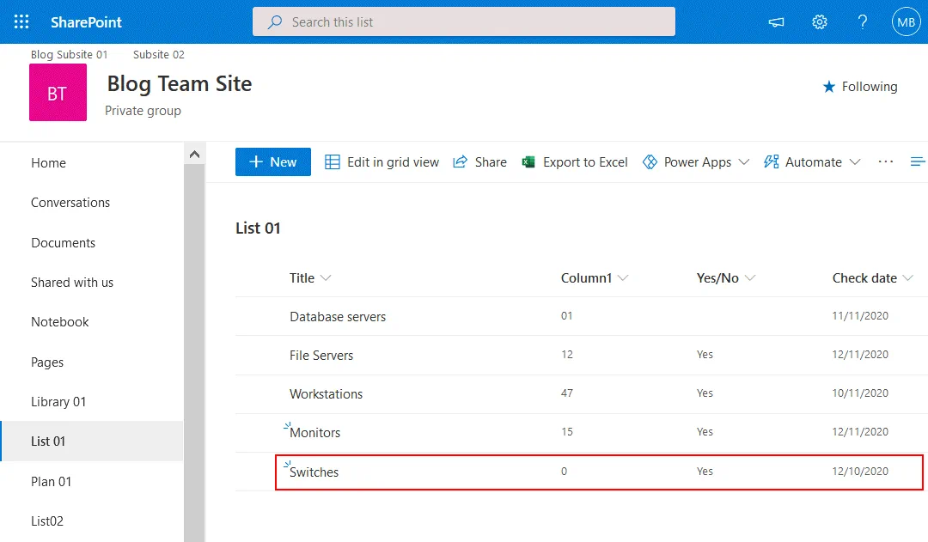The image size is (928, 542).
Task: Click the New button
Action: point(272,162)
